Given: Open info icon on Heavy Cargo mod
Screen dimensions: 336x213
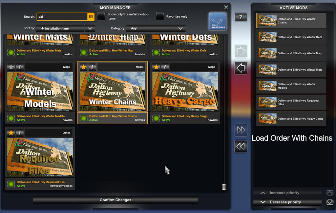Looking at the screenshot, I should click(x=165, y=67).
